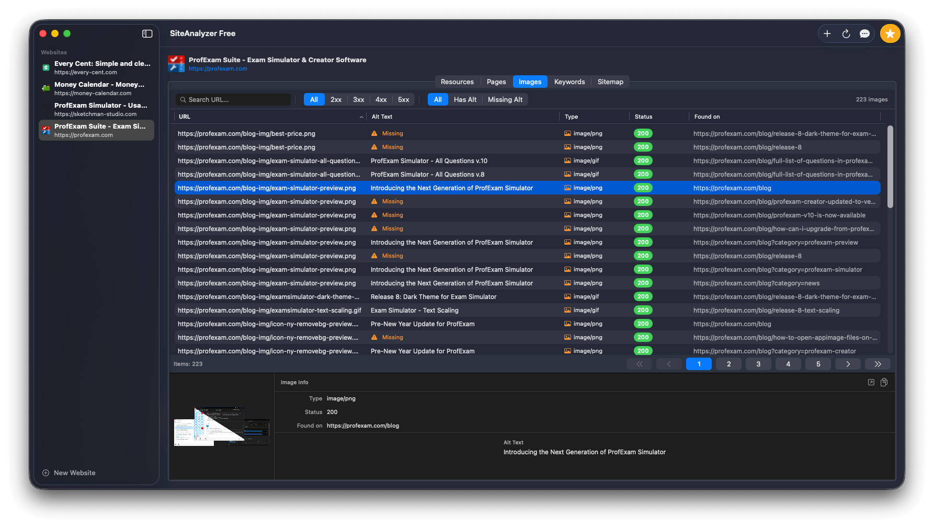
Task: Jump to last page with double-chevron button
Action: point(878,364)
